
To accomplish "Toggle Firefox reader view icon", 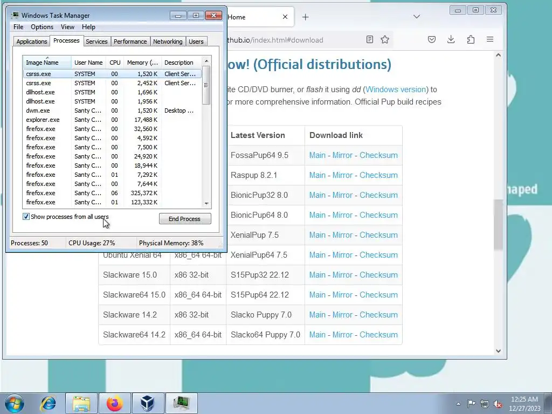I will pos(369,39).
